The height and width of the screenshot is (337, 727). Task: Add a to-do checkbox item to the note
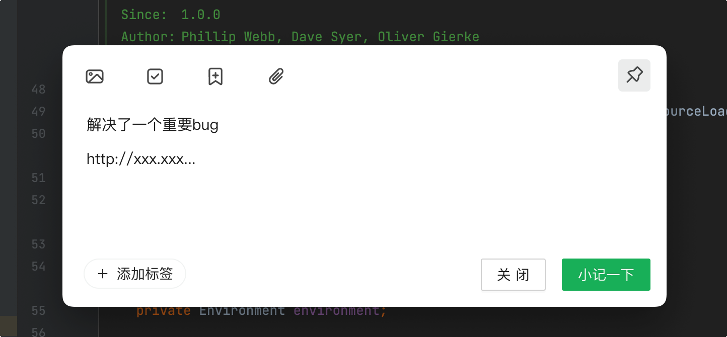click(155, 76)
